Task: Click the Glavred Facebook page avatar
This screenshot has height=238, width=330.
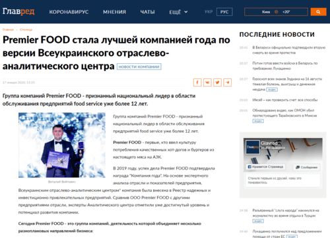Action: pos(253,147)
